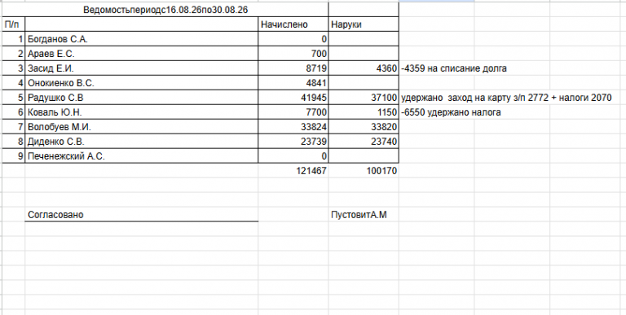Click the П/п column header cell
The image size is (626, 315).
[14, 24]
